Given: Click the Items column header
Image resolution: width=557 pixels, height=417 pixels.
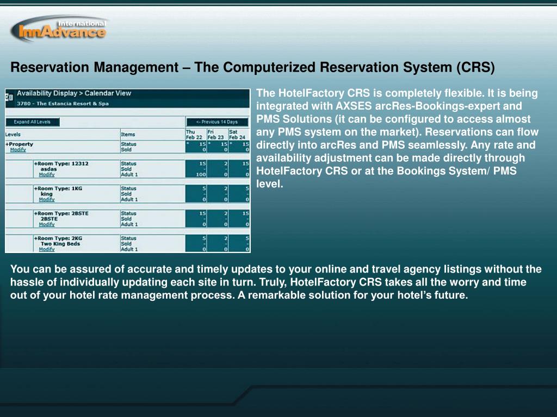Looking at the screenshot, I should point(128,135).
